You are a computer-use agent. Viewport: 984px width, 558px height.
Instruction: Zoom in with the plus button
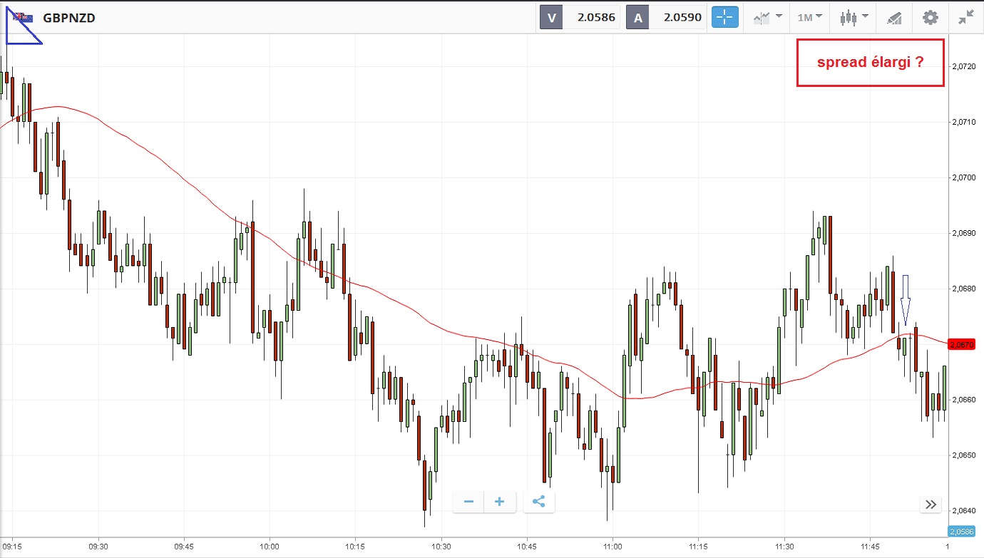(x=500, y=502)
